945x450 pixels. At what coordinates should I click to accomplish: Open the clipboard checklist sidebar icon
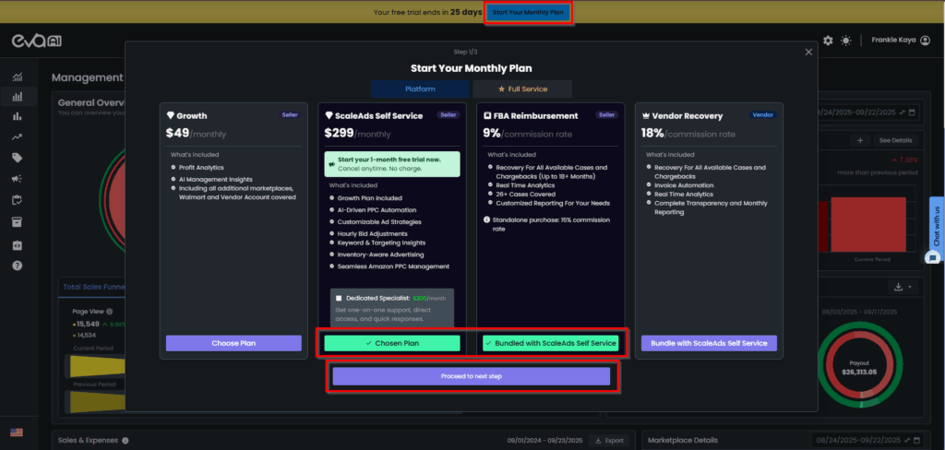pos(18,200)
